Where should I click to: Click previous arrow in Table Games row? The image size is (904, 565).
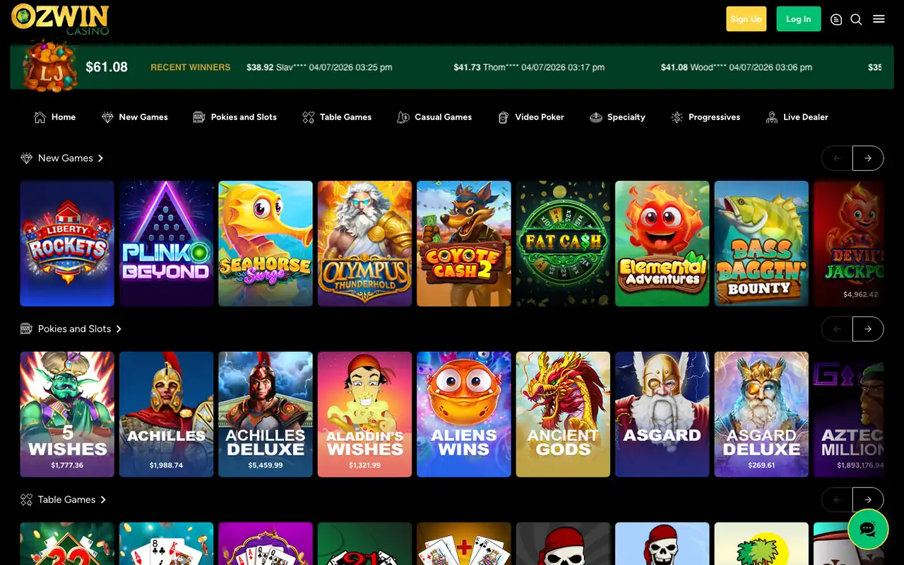click(837, 500)
